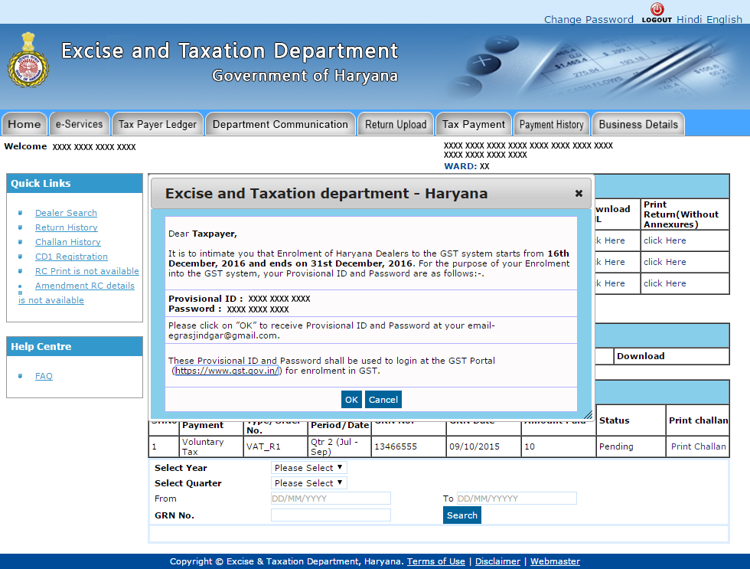Open the Select Year dropdown
Viewport: 750px width, 569px height.
tap(309, 468)
